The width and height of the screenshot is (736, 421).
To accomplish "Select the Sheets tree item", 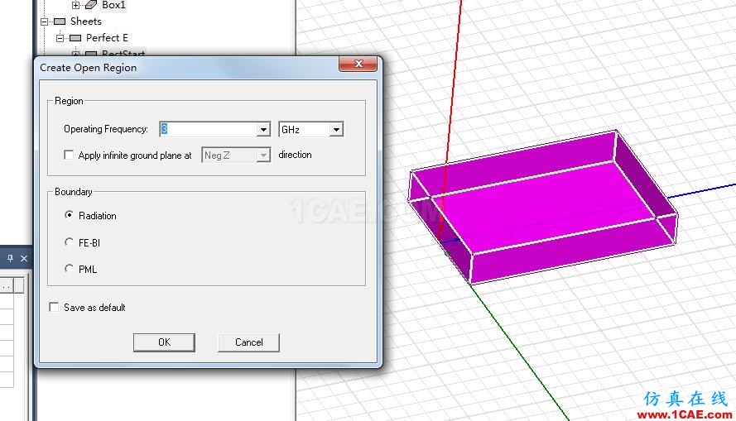I will [86, 22].
